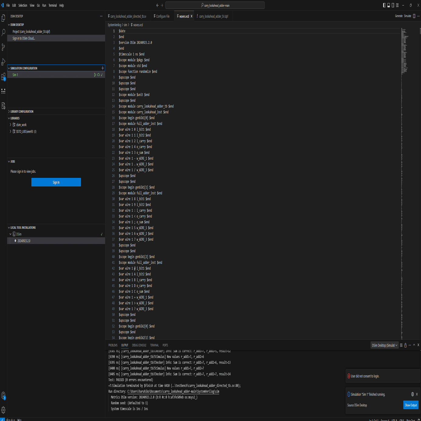This screenshot has height=421, width=421.
Task: Click the checkmark icon on the Sim 1 row
Action: (x=101, y=75)
